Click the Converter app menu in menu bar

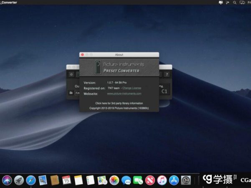pyautogui.click(x=8, y=3)
